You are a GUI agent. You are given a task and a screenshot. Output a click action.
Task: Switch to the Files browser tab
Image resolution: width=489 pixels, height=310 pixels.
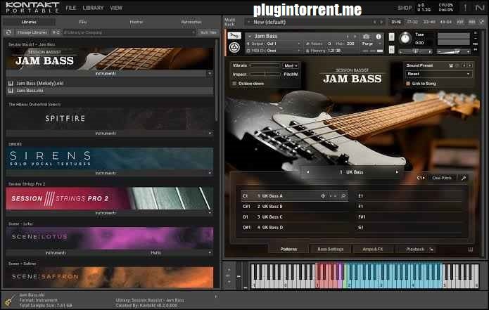coord(82,22)
